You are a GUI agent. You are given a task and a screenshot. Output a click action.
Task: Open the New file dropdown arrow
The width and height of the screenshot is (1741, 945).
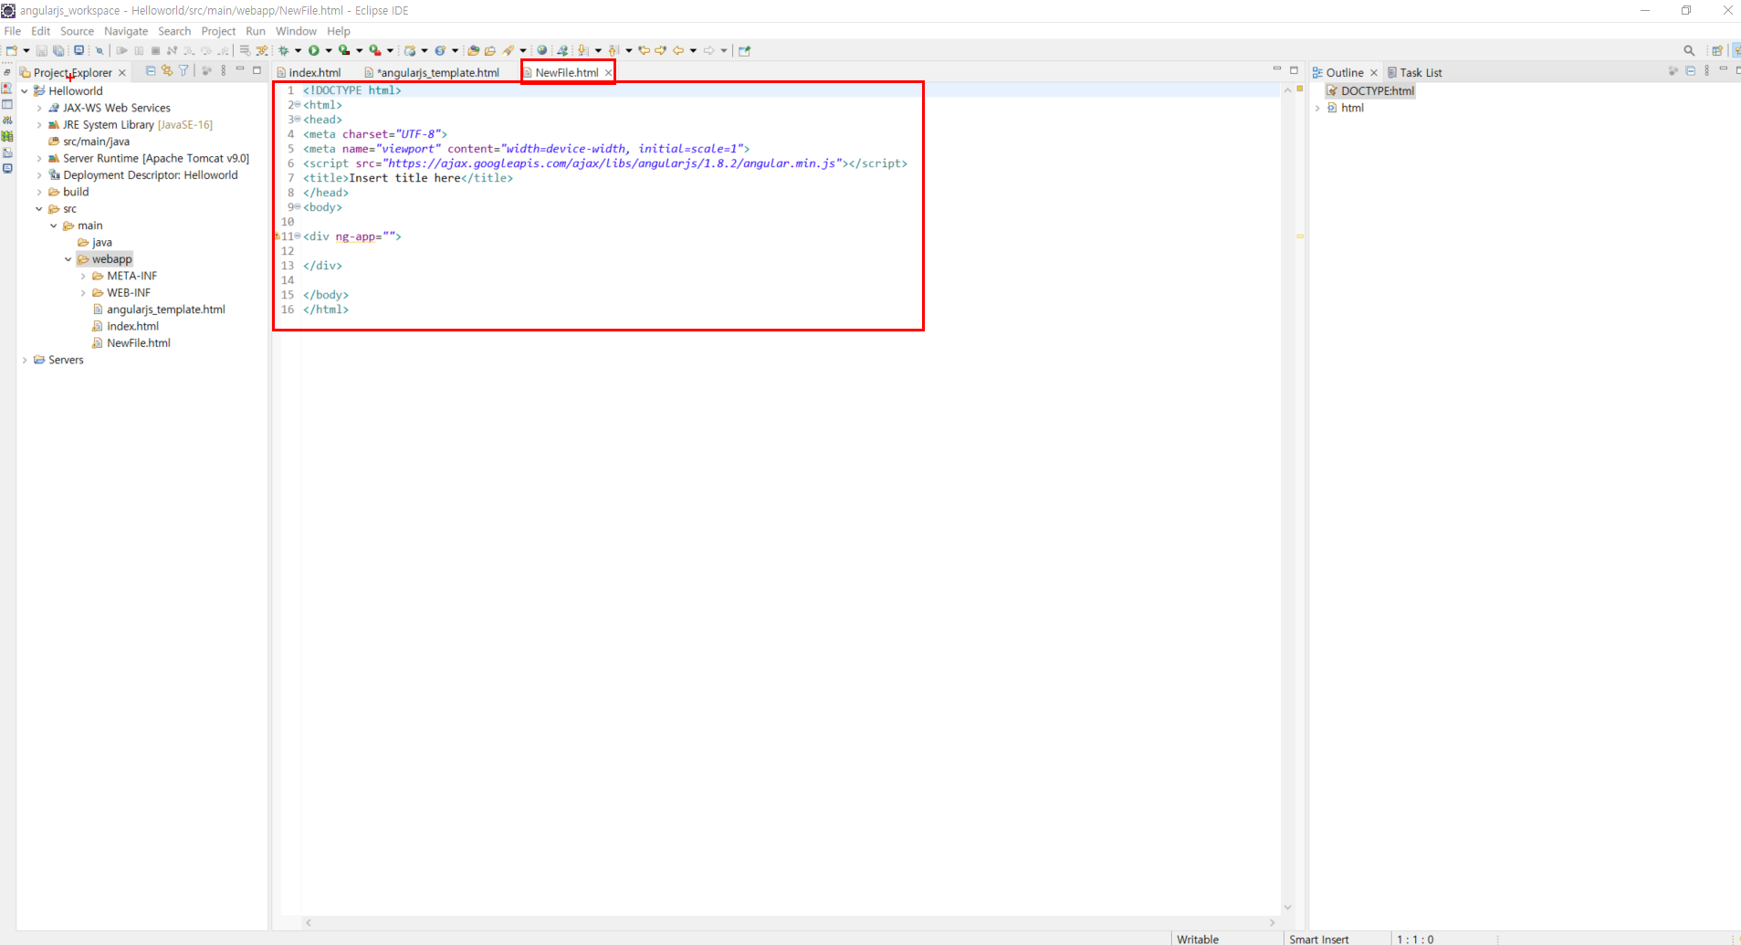(26, 50)
